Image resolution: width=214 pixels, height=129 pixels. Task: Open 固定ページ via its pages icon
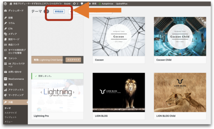click(x=6, y=39)
